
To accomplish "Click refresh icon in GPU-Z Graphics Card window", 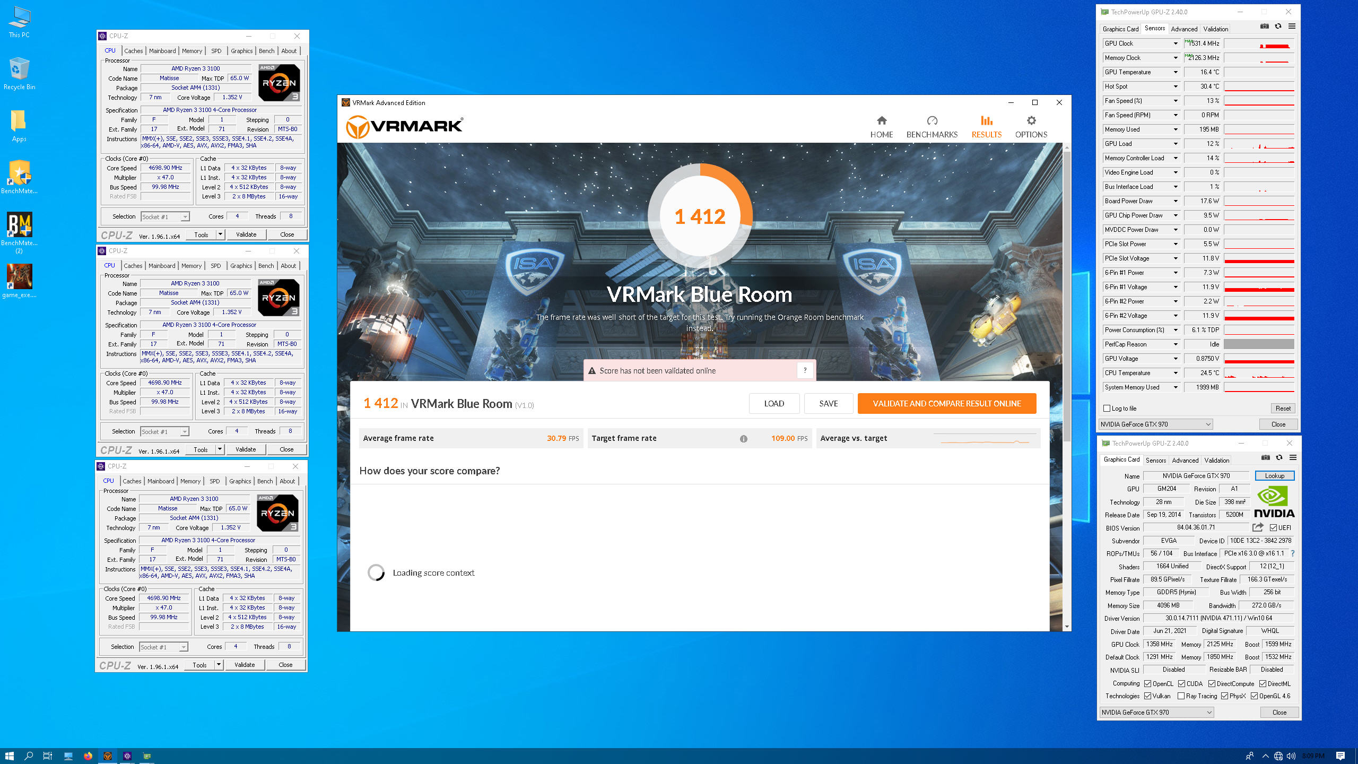I will point(1279,458).
